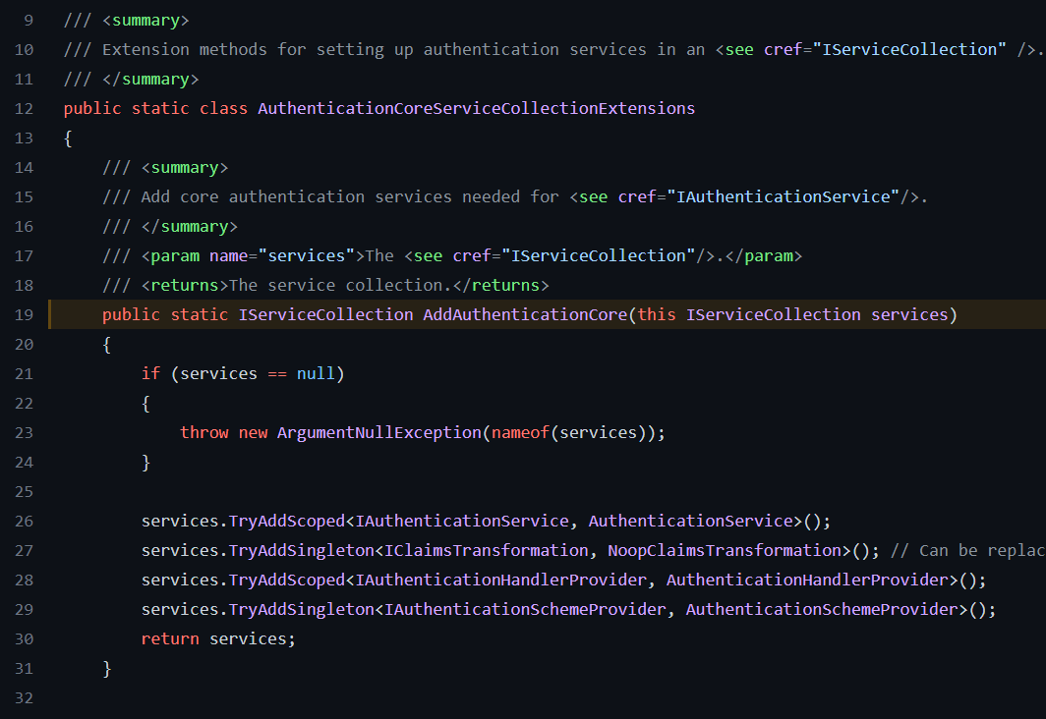The height and width of the screenshot is (719, 1046).
Task: Select the 'nameof' operator on line 23
Action: coord(520,432)
